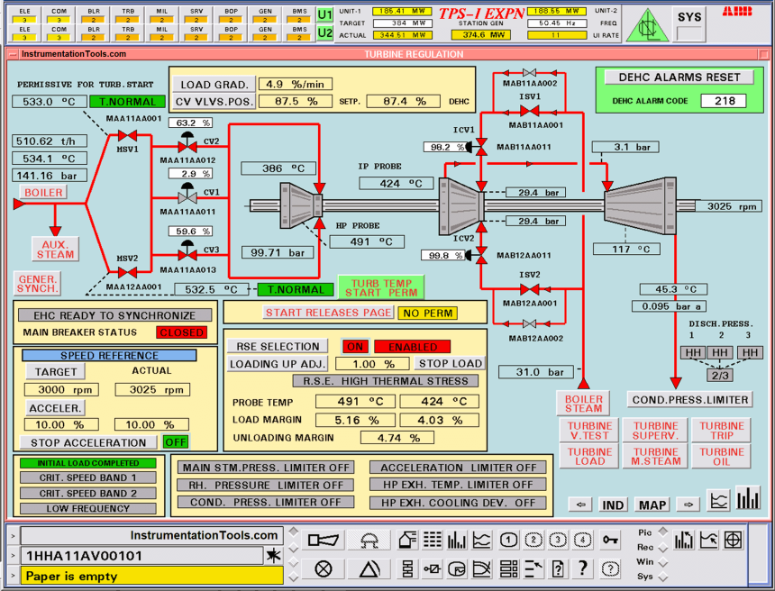
Task: Toggle the Pic diamond selector
Action: 663,531
